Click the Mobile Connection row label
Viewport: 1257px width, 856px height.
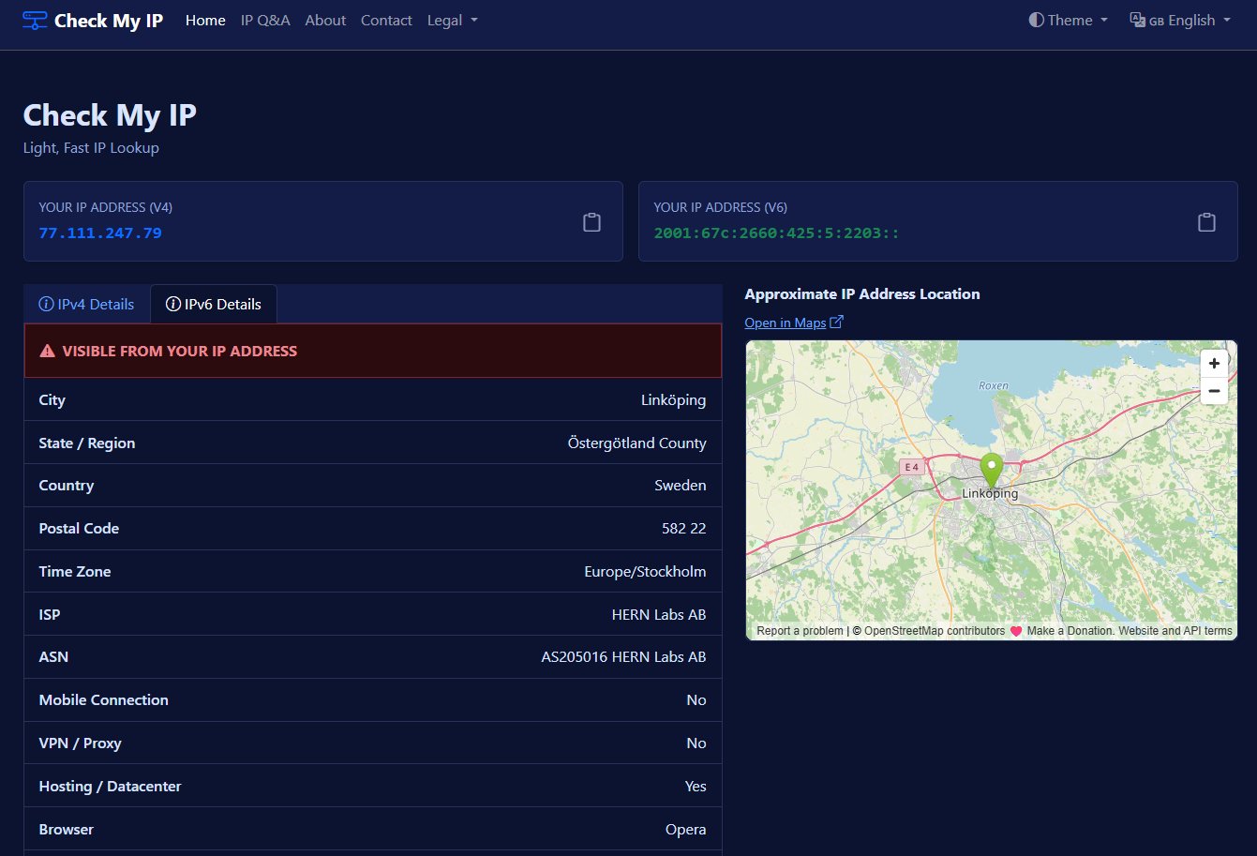point(103,699)
